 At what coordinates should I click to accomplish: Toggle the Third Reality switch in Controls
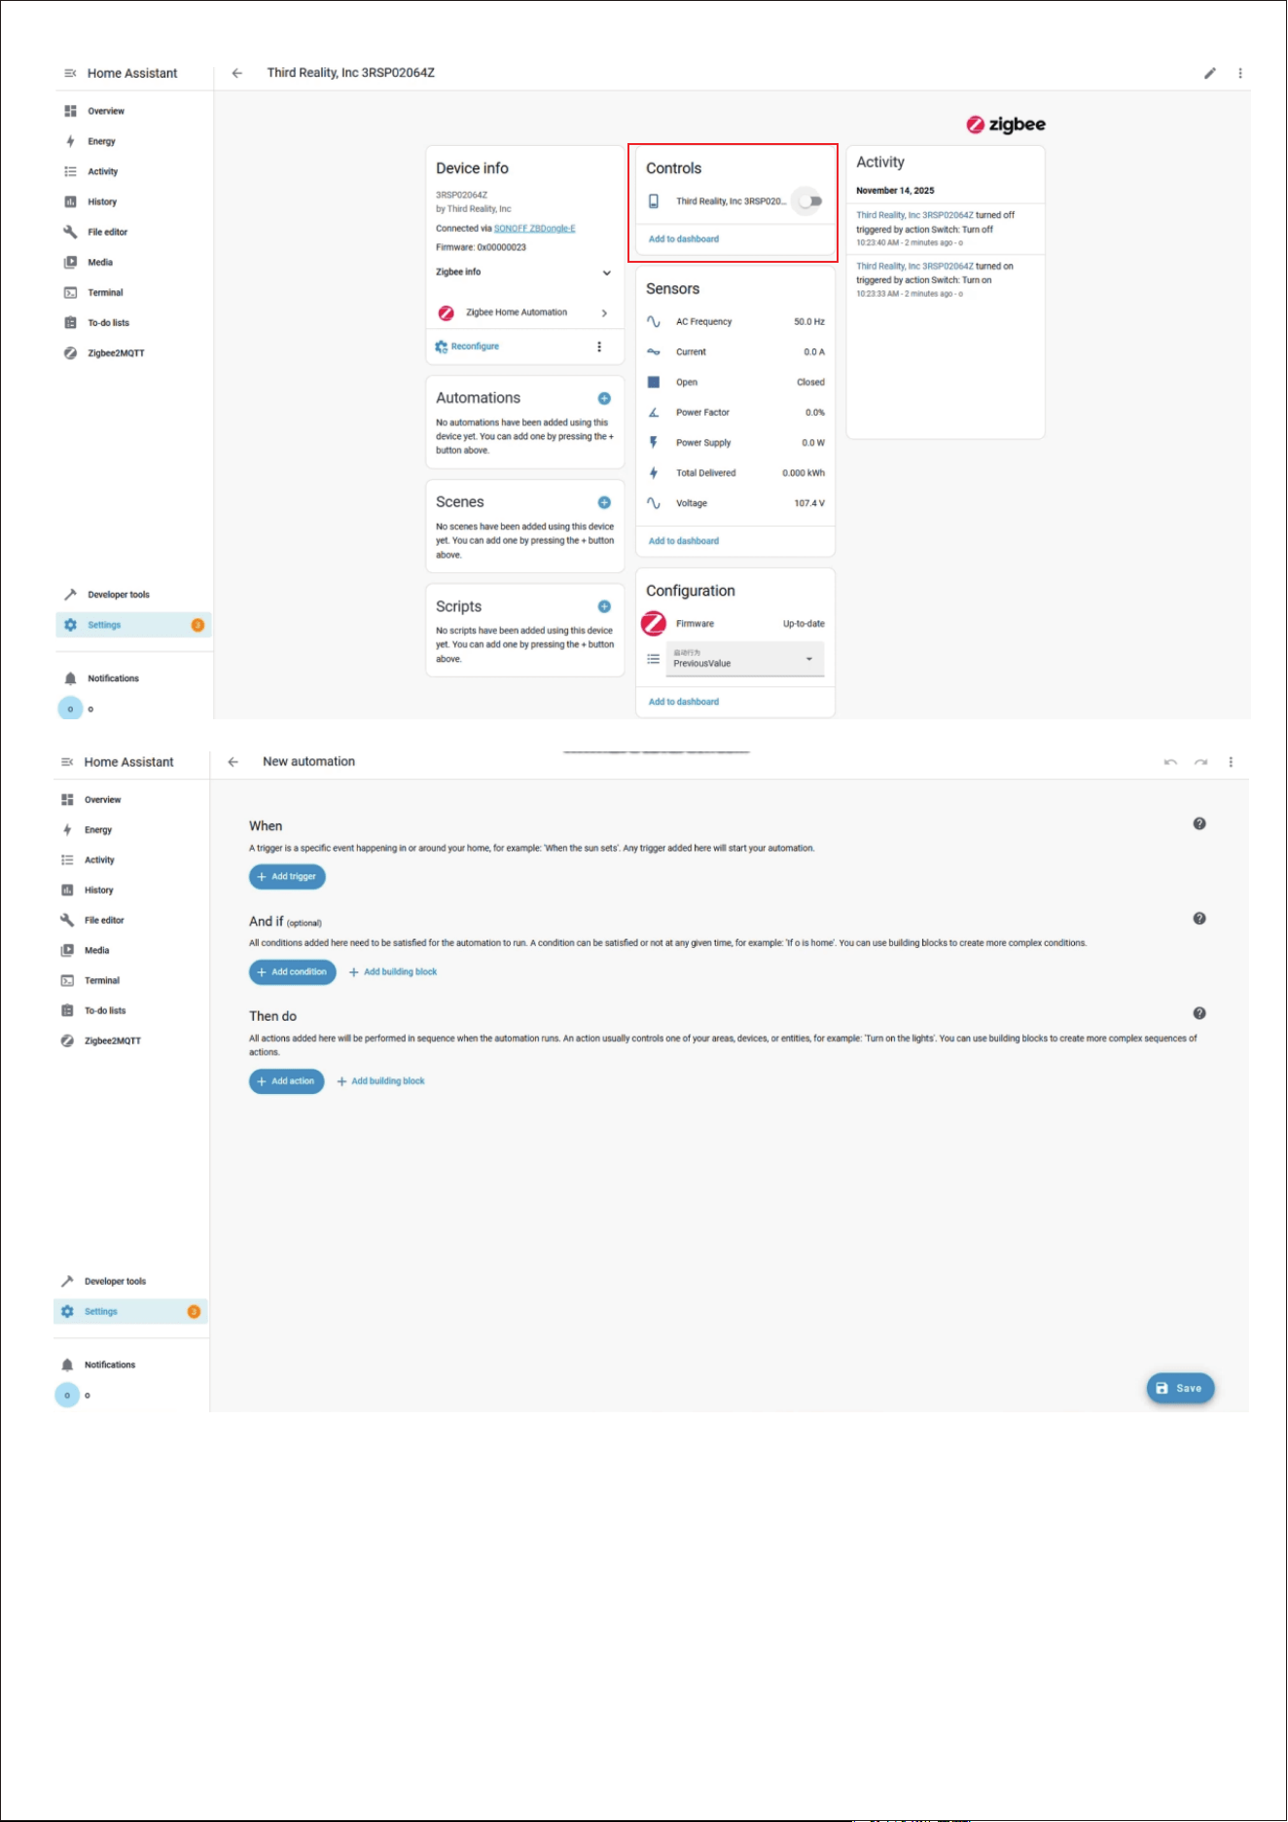[x=810, y=201]
